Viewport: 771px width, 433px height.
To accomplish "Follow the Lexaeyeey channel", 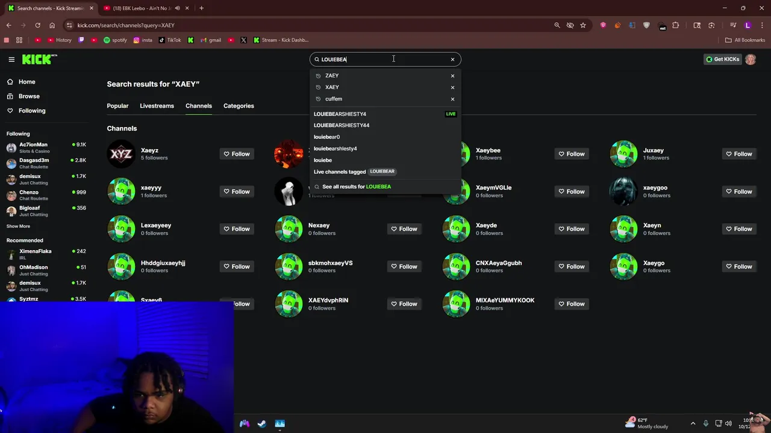I will 237,229.
